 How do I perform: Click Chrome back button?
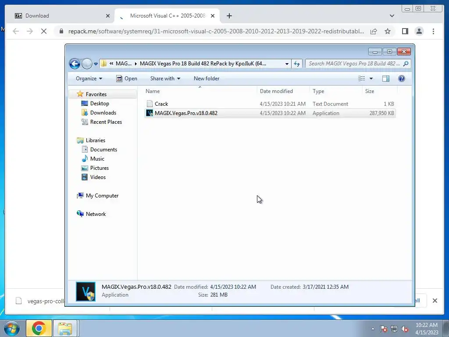(16, 31)
